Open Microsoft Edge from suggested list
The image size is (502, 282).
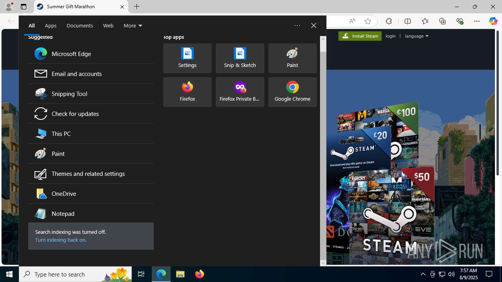click(91, 54)
